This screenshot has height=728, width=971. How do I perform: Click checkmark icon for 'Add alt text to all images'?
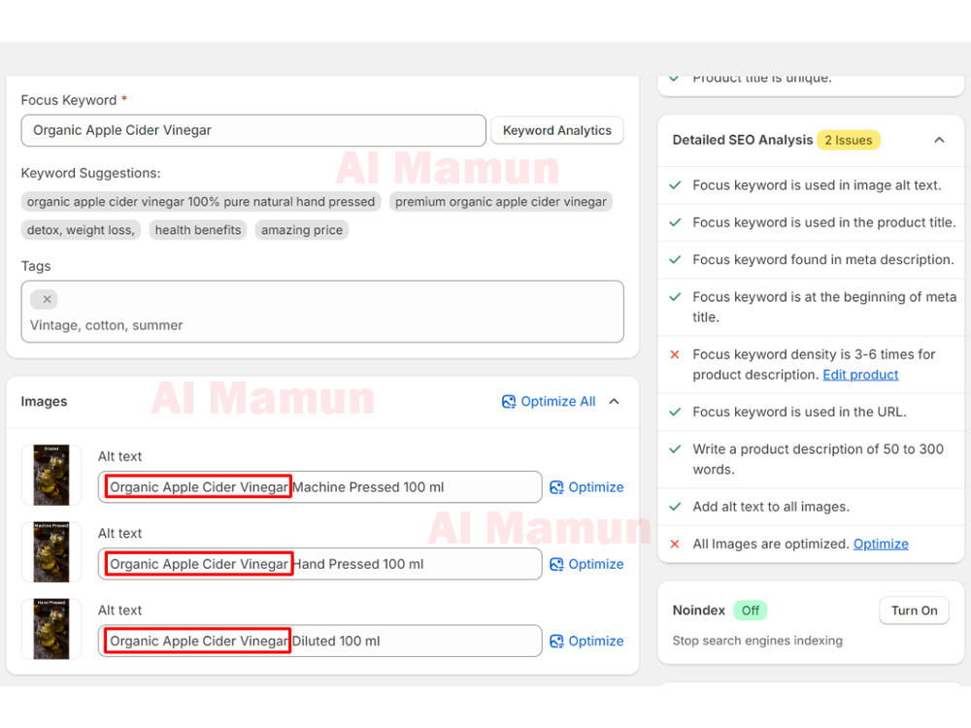click(675, 507)
